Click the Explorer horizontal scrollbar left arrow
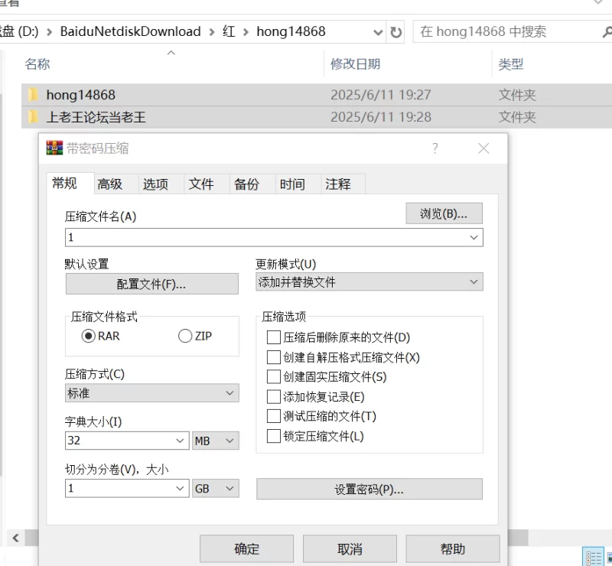The height and width of the screenshot is (566, 612). 15,538
